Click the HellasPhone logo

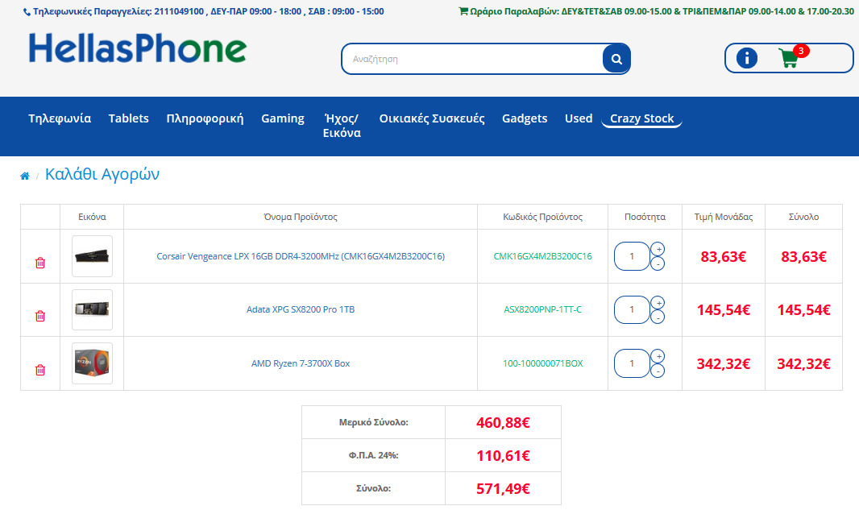[x=138, y=48]
